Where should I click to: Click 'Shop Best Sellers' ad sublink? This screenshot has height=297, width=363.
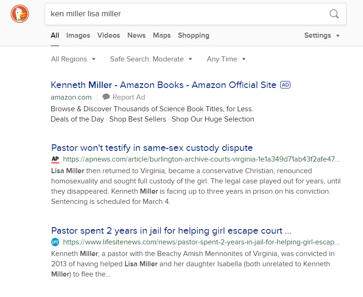138,119
